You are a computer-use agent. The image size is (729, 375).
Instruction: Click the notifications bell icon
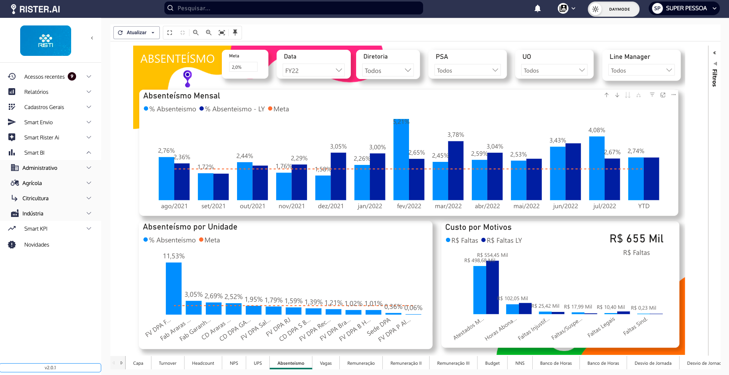click(x=538, y=8)
